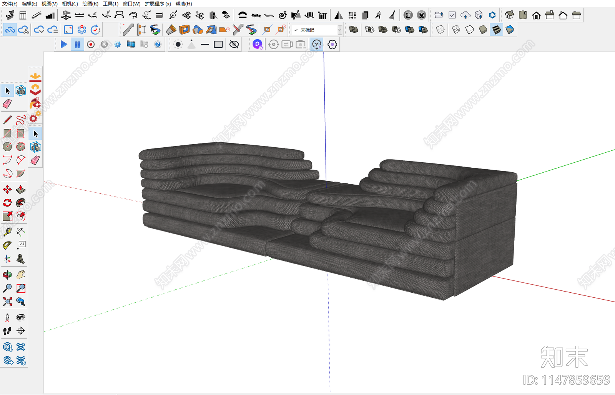
Task: Select the Zoom magnifier tool
Action: [7, 288]
